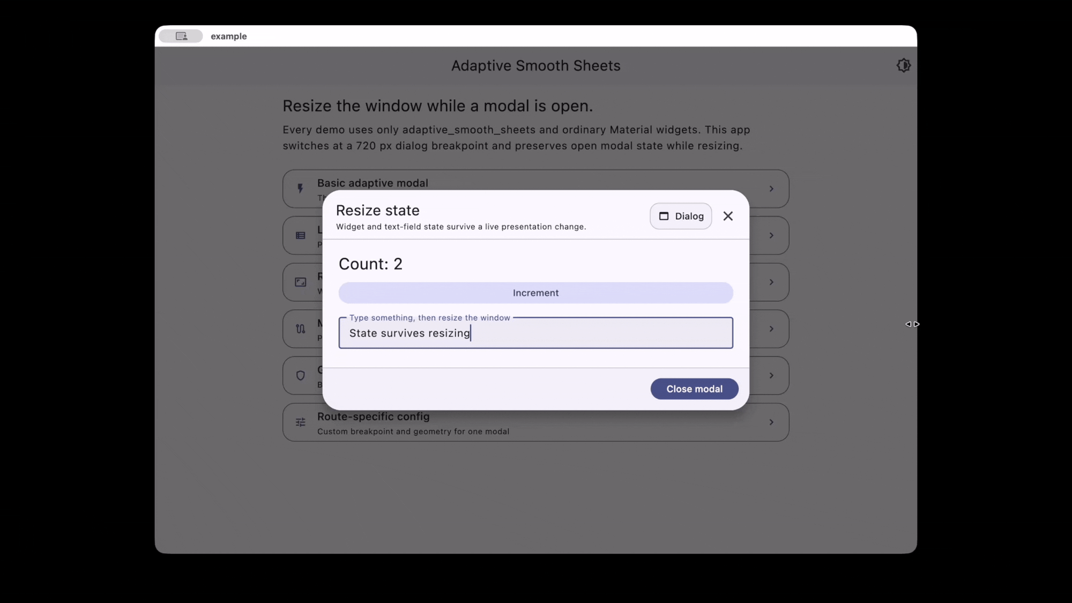Click the aspect-ratio icon on the third demo row
The height and width of the screenshot is (603, 1072).
tap(300, 282)
